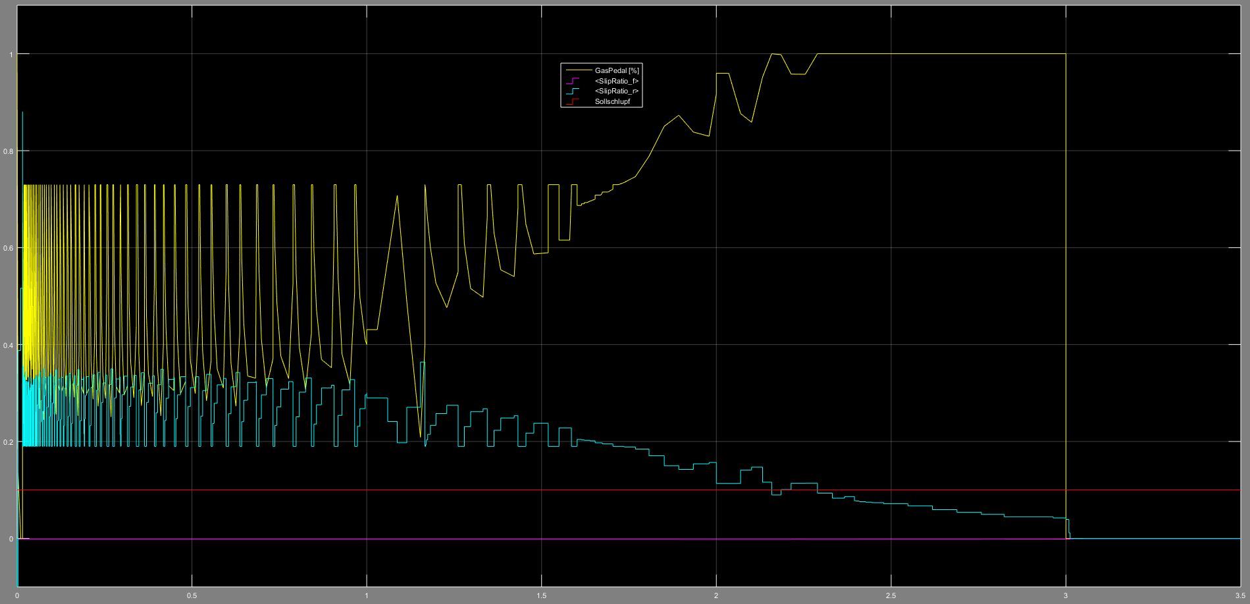
Task: Pick the red step icon in legend
Action: click(x=571, y=102)
